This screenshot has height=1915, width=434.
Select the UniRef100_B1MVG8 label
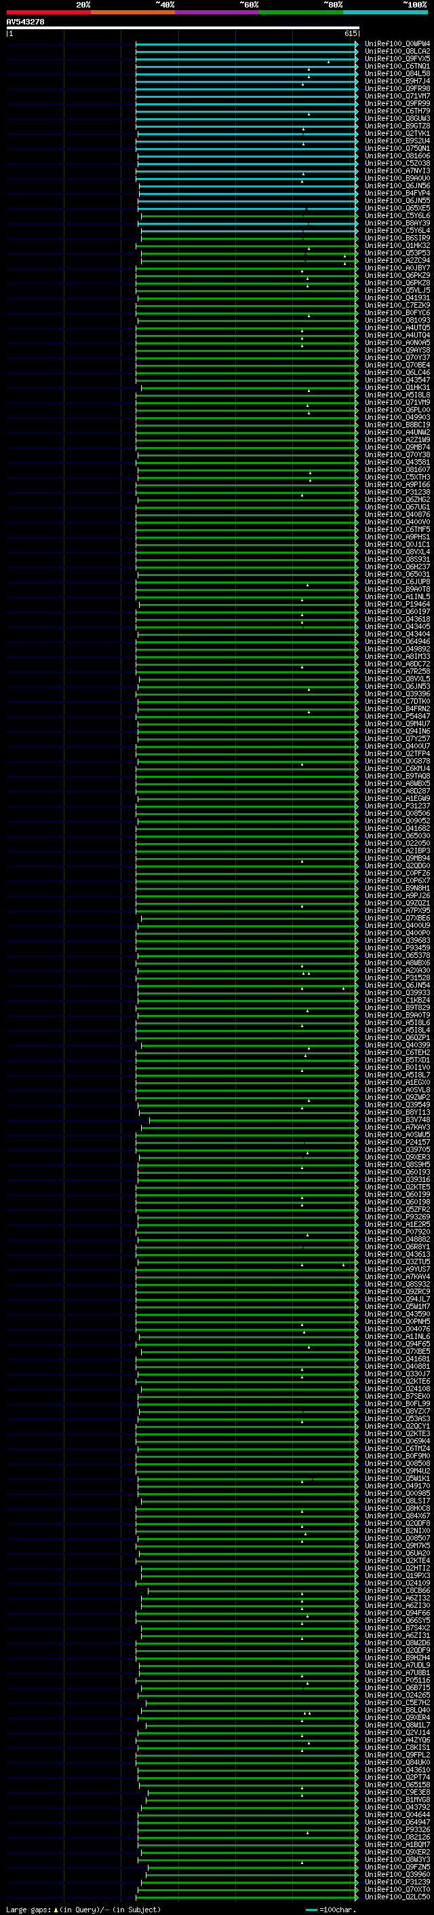tap(397, 1799)
